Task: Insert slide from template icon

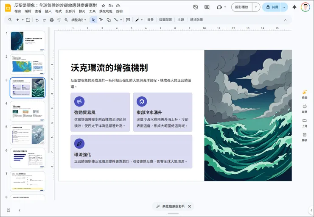Action: point(28,20)
